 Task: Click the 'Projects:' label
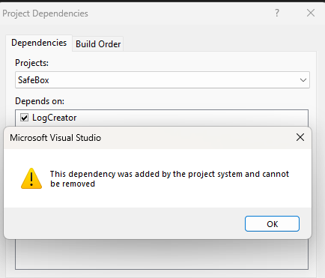pos(31,63)
